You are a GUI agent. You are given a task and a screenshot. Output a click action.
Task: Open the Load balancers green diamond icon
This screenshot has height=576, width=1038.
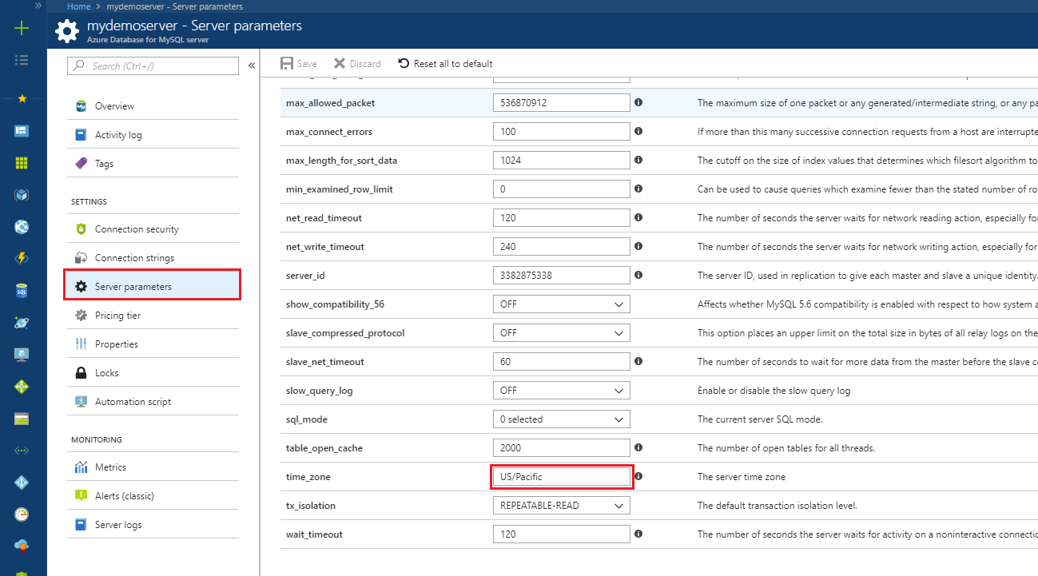[x=22, y=387]
